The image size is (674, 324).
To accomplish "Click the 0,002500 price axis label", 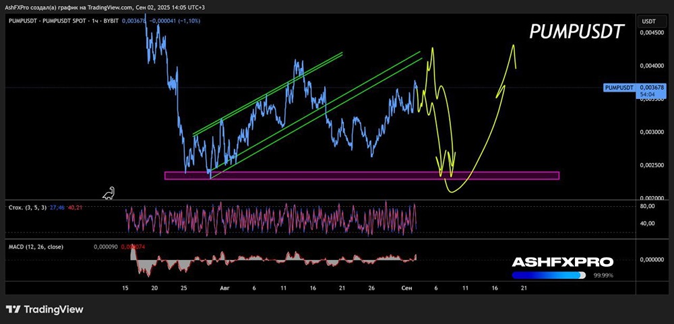I will coord(651,165).
